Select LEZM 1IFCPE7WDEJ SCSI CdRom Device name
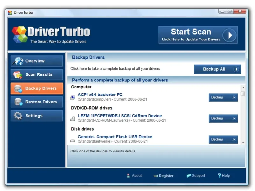Image resolution: width=255 pixels, height=191 pixels. pos(120,116)
